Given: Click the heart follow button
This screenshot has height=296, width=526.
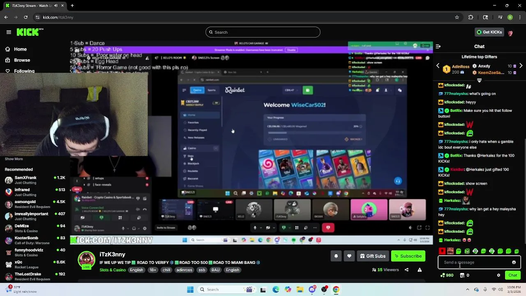Looking at the screenshot, I should [x=349, y=256].
